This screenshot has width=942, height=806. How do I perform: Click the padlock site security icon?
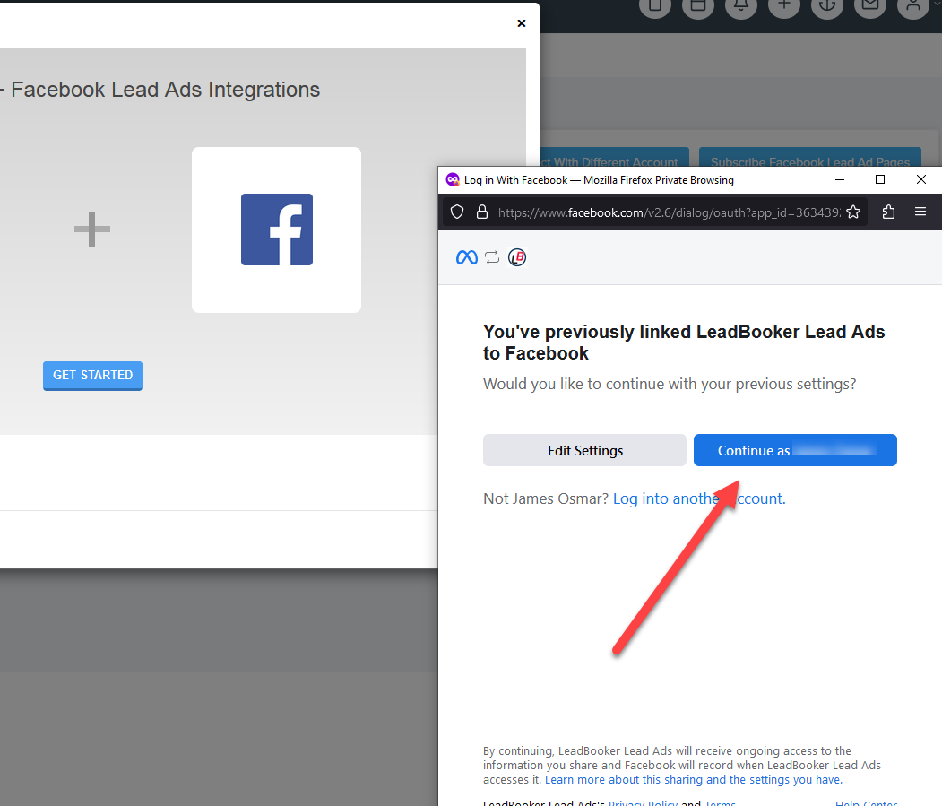click(x=481, y=212)
